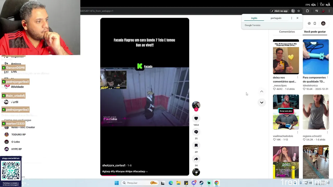Image resolution: width=333 pixels, height=187 pixels.
Task: Click the Abrir no app button
Action: tap(279, 11)
